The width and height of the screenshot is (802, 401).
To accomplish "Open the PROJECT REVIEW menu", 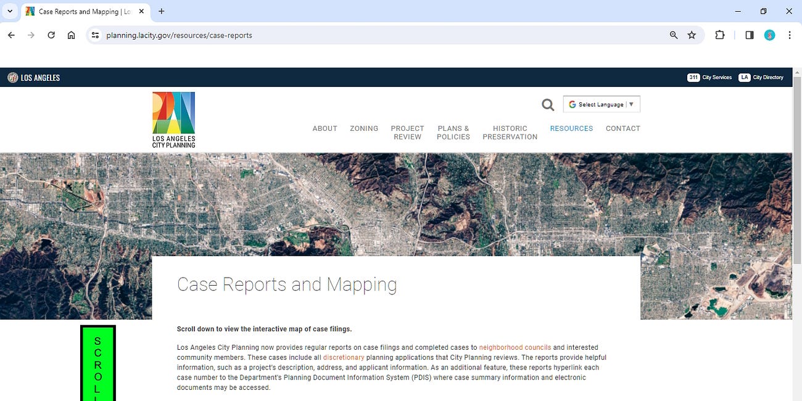I will point(407,133).
